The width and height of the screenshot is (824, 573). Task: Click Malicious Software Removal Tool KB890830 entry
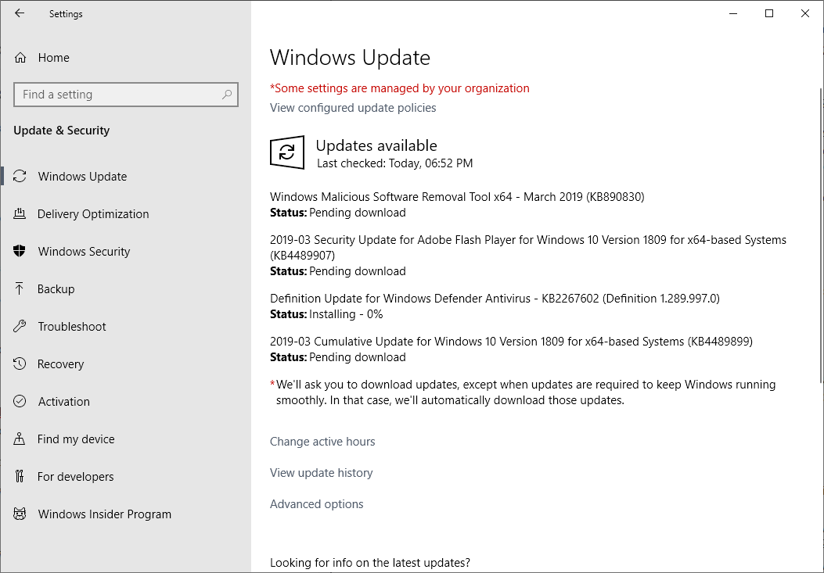point(457,197)
